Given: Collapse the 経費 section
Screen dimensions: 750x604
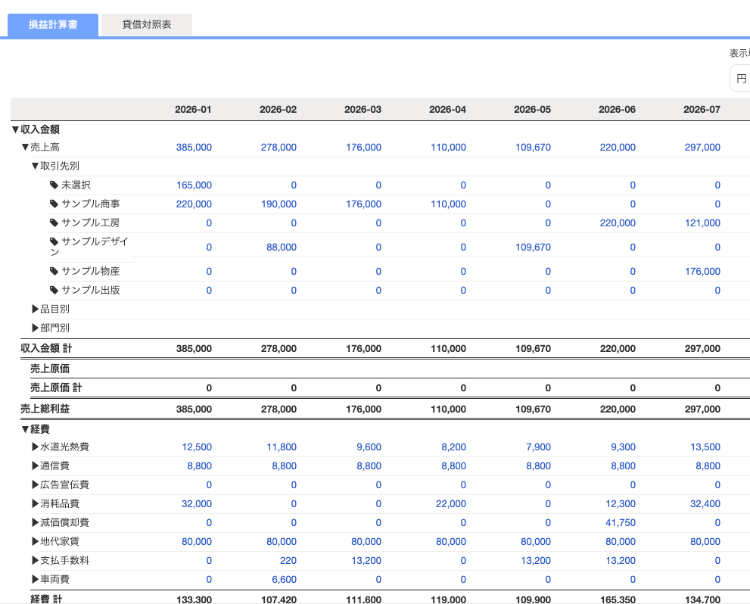Looking at the screenshot, I should pyautogui.click(x=25, y=429).
